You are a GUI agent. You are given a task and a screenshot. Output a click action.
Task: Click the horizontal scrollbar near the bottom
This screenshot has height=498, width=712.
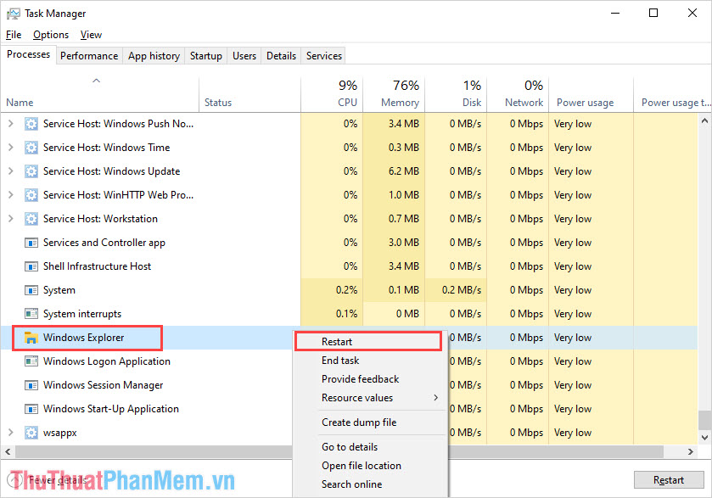[x=170, y=451]
